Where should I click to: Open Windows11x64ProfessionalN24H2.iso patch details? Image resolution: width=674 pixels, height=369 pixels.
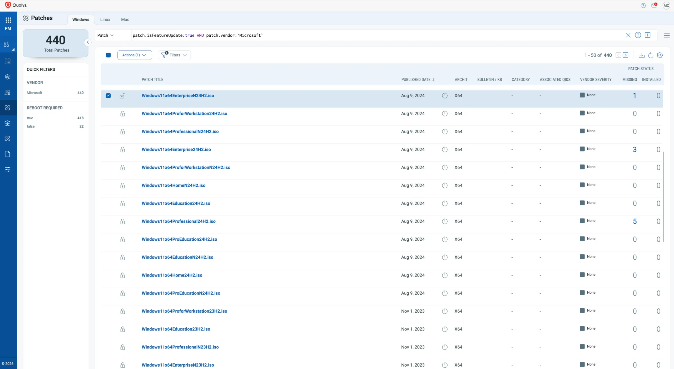pyautogui.click(x=180, y=132)
